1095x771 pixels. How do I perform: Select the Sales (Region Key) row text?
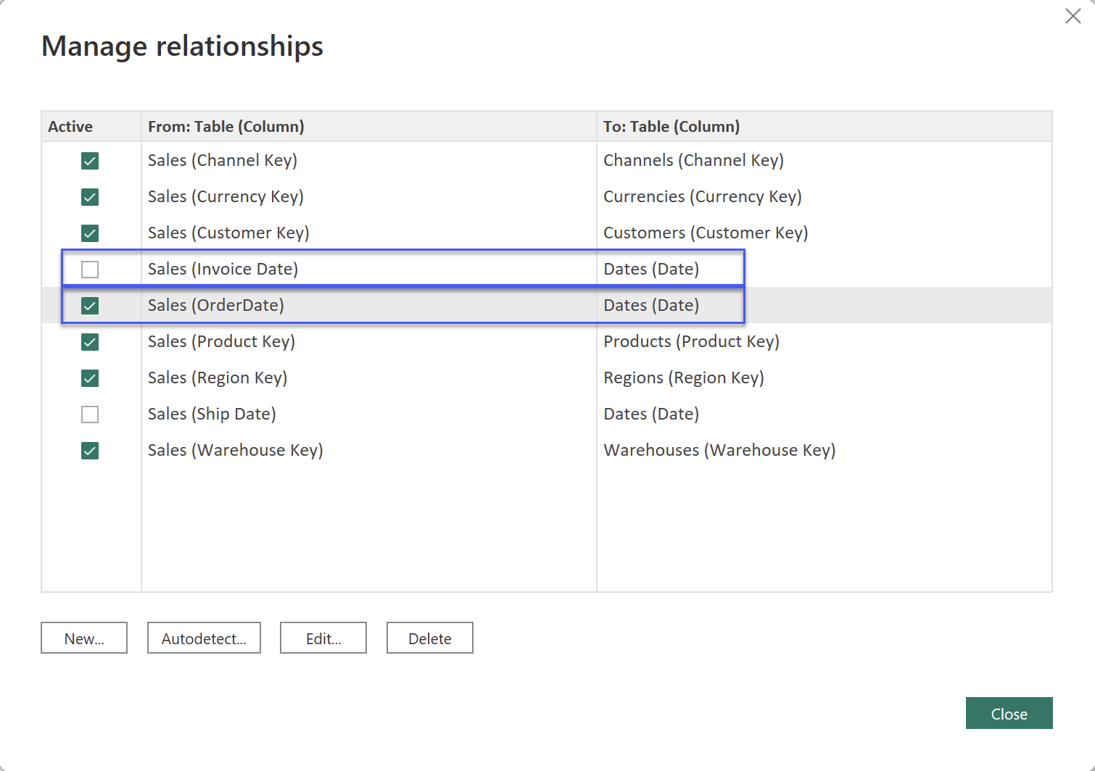coord(218,378)
